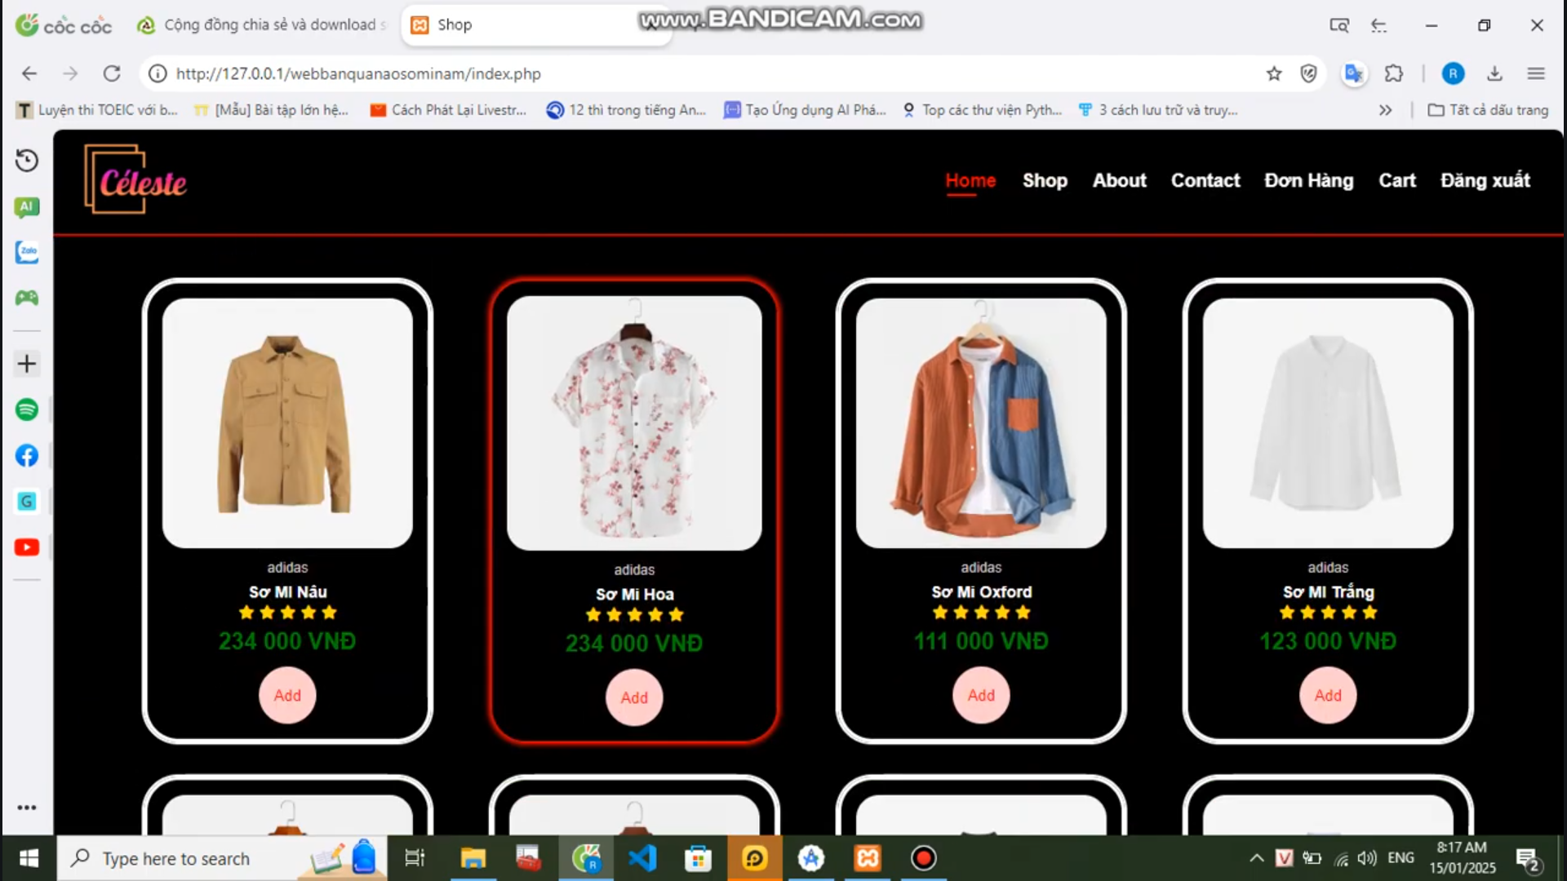Open the Top các thư viện Pyth bookmark
Viewport: 1567px width, 881px height.
tap(983, 110)
